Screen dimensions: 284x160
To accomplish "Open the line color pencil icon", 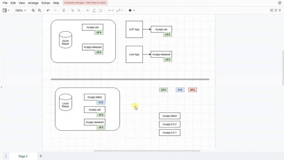I will [x=94, y=11].
